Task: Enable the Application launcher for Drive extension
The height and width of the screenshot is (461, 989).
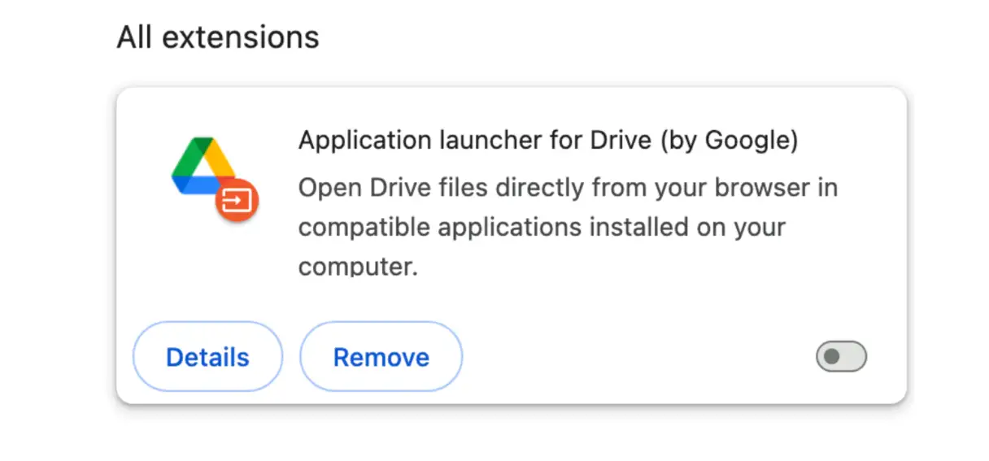Action: tap(841, 357)
